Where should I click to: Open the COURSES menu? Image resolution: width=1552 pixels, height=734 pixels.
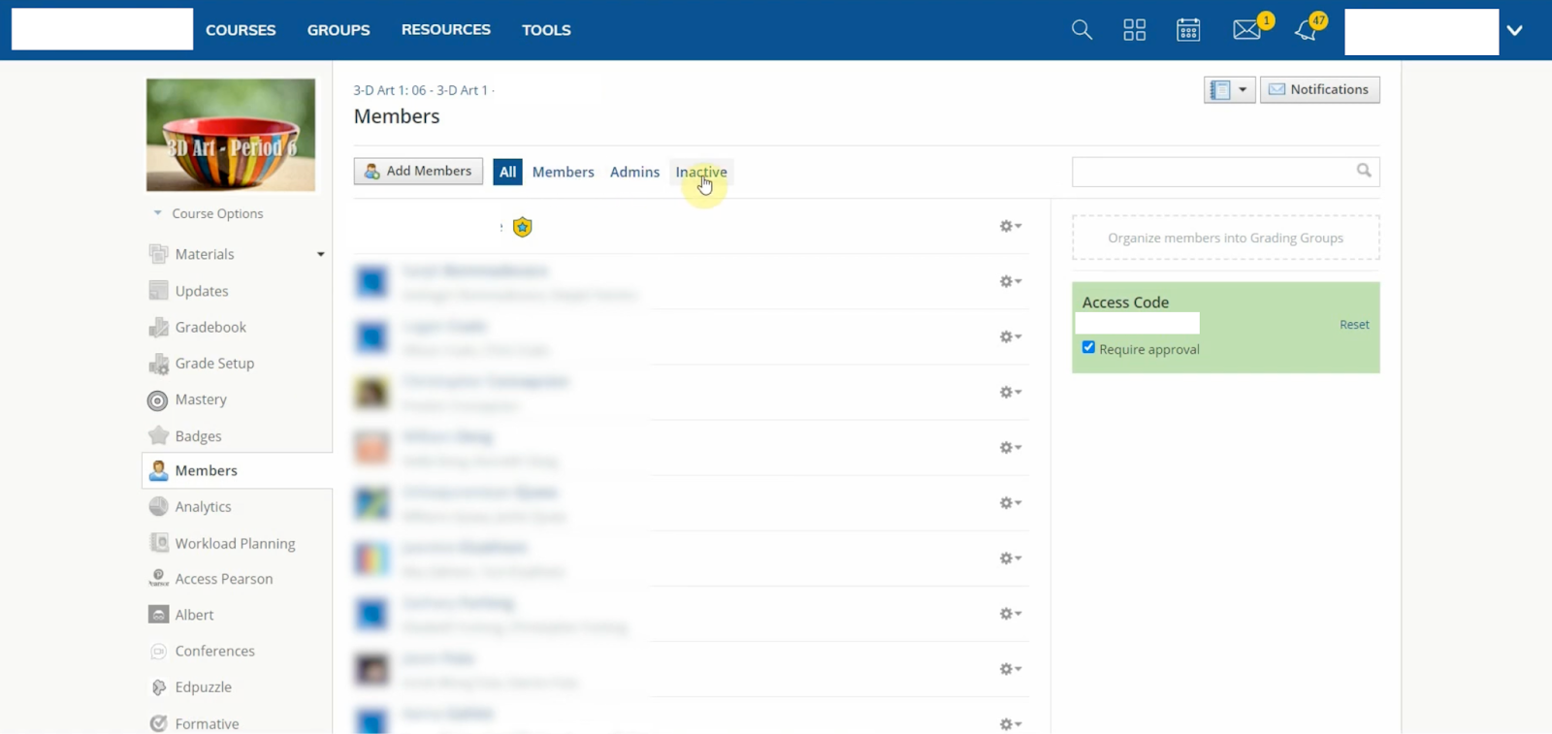241,30
